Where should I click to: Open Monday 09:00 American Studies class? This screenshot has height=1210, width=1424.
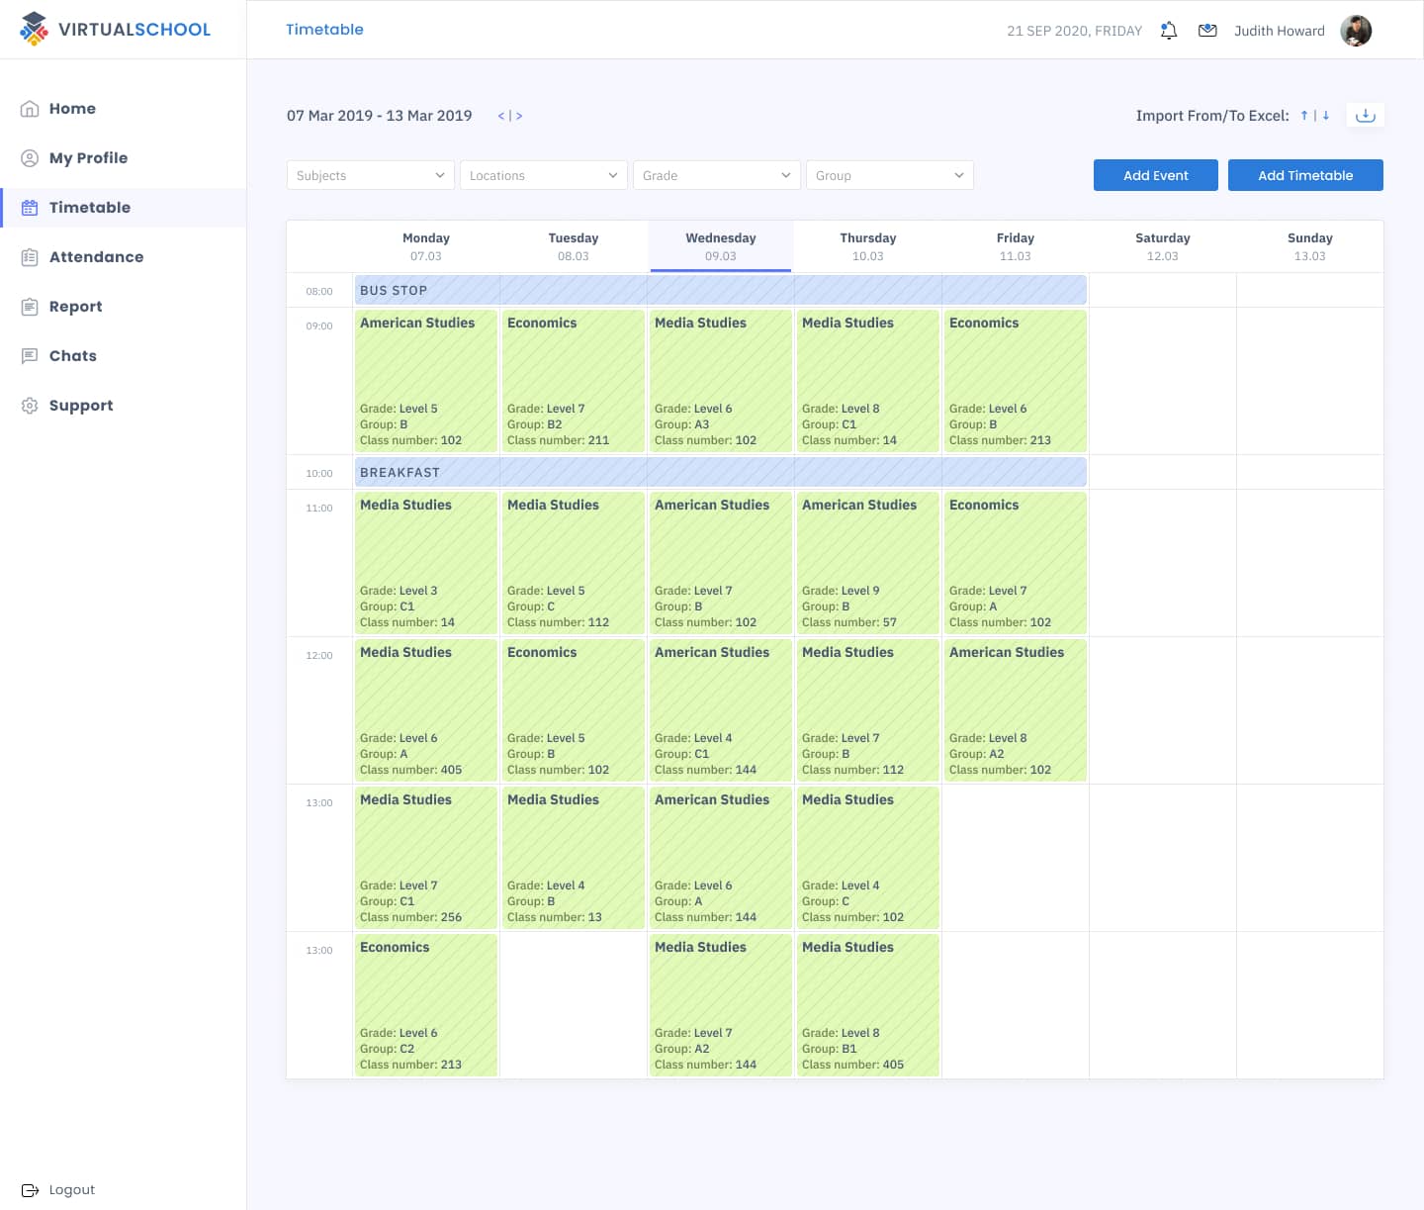pyautogui.click(x=426, y=381)
